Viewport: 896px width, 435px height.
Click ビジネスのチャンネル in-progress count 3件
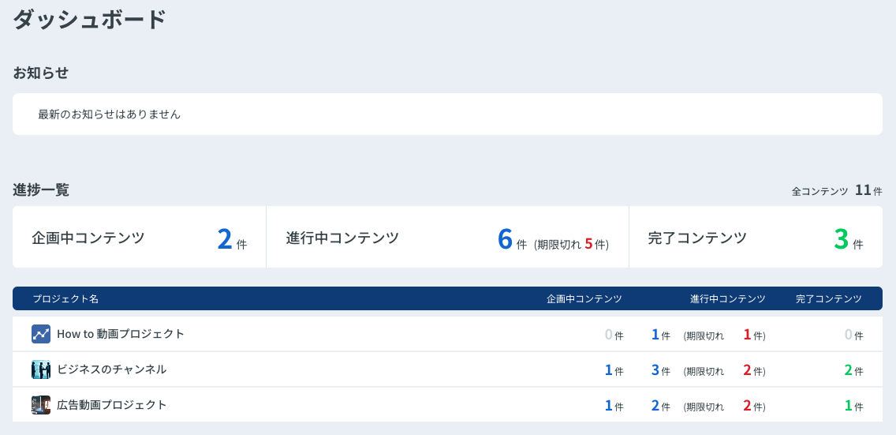pyautogui.click(x=661, y=370)
